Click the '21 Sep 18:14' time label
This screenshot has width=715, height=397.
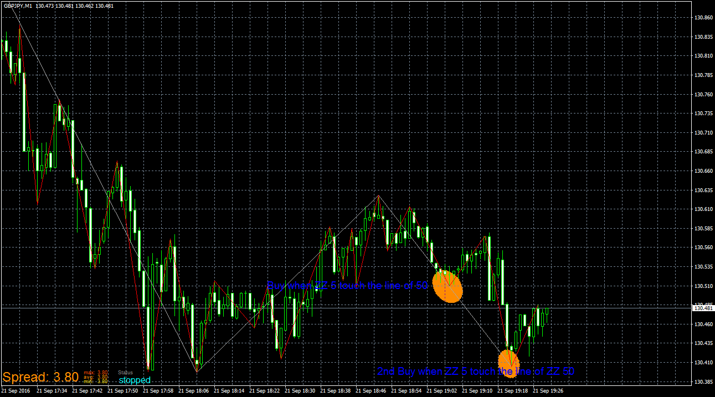[x=229, y=391]
